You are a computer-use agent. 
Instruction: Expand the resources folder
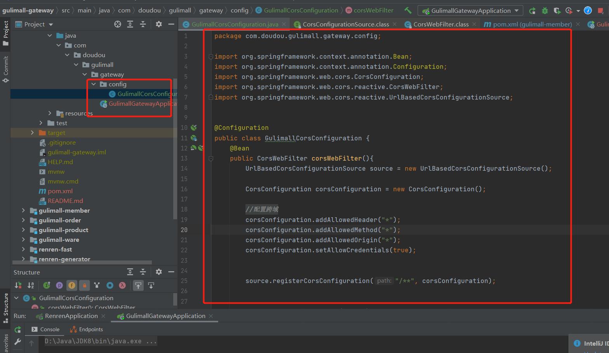(x=50, y=113)
